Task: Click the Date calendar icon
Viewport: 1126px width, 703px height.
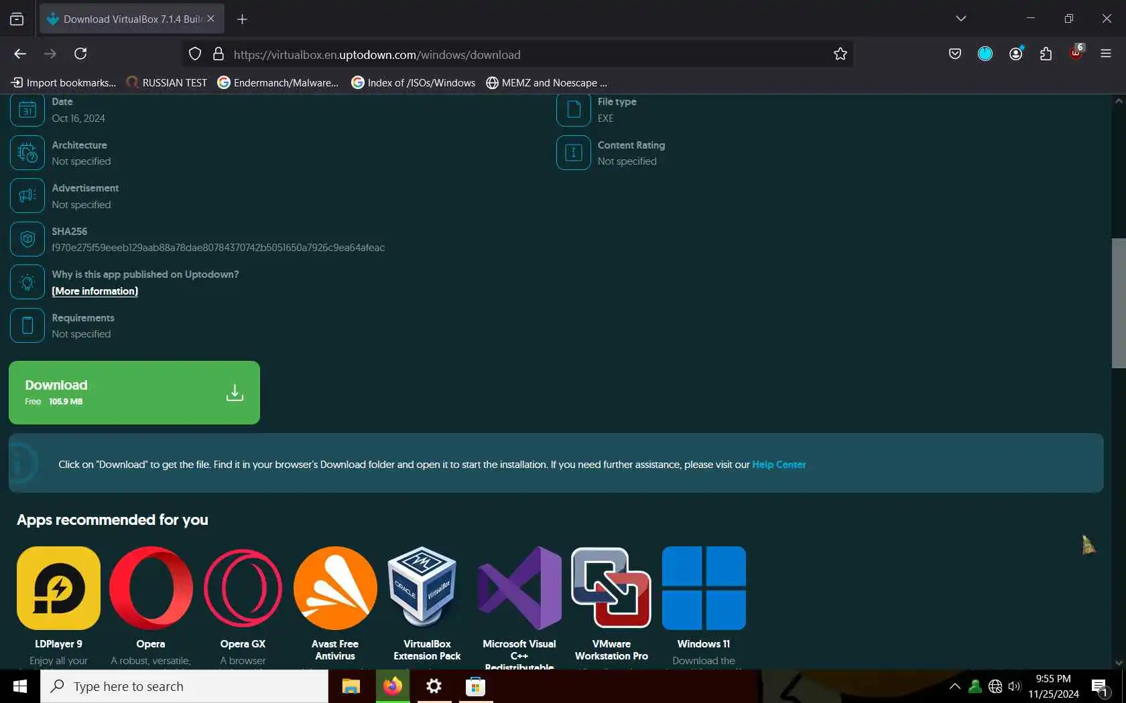Action: click(27, 110)
